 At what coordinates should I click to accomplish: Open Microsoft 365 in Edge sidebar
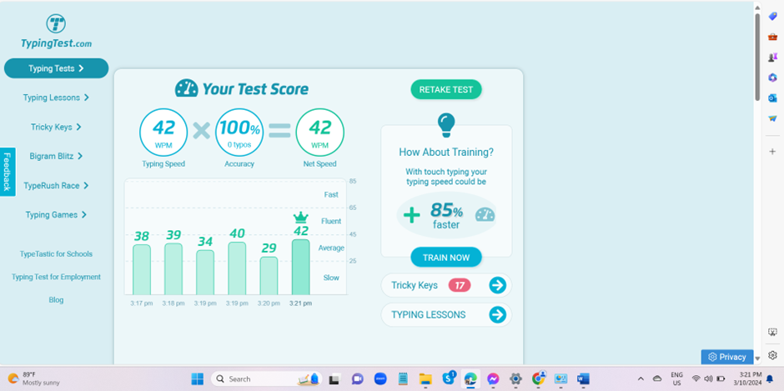772,78
